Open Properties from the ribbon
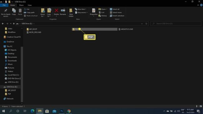203x114 pixels. point(94,12)
